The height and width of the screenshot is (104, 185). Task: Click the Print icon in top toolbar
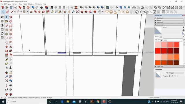(42, 8)
